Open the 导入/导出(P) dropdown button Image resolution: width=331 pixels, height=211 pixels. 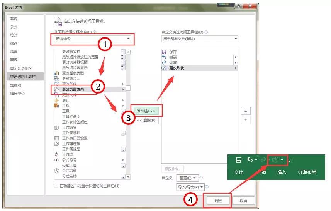coord(190,187)
